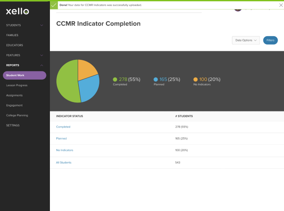This screenshot has width=284, height=211.
Task: Click the green checkmark success icon
Action: [54, 5]
